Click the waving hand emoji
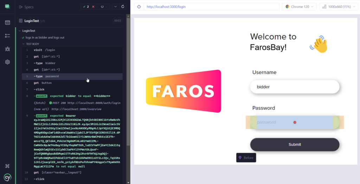 click(x=319, y=44)
